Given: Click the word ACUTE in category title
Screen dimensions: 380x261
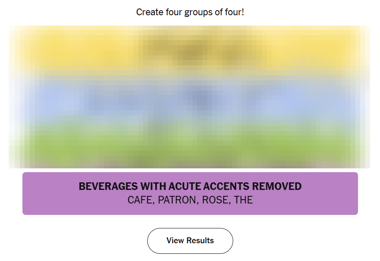Looking at the screenshot, I should pos(184,187).
